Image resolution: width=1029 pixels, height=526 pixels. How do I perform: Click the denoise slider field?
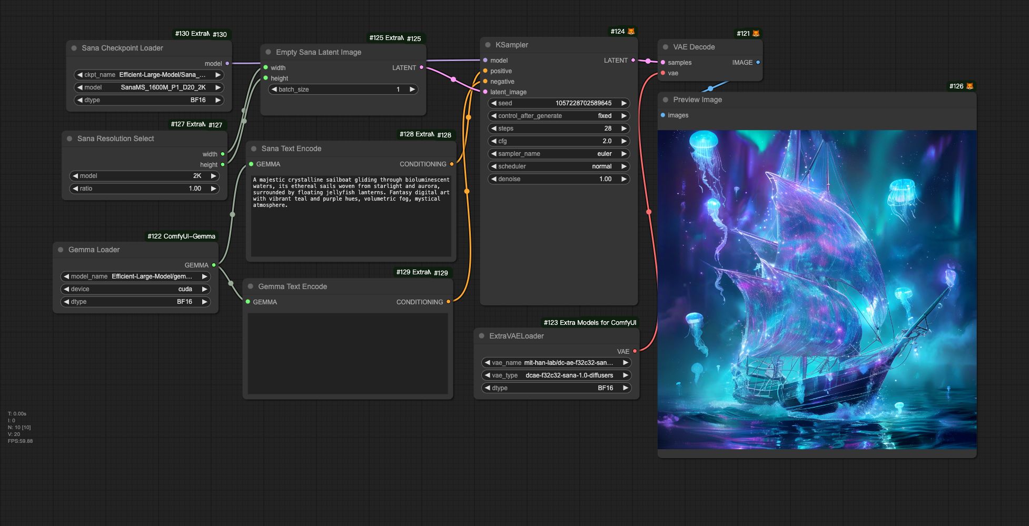click(558, 179)
